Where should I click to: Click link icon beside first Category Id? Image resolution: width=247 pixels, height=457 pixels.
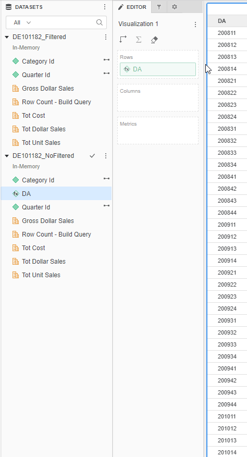[106, 60]
